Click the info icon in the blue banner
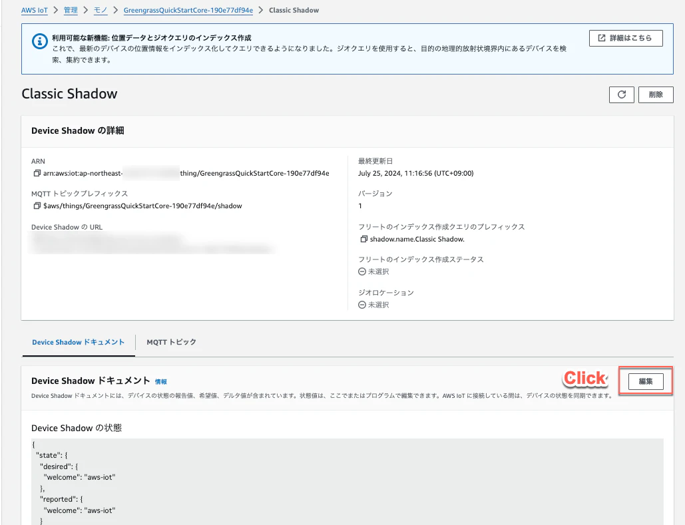Screen dimensions: 685x525 (40, 41)
